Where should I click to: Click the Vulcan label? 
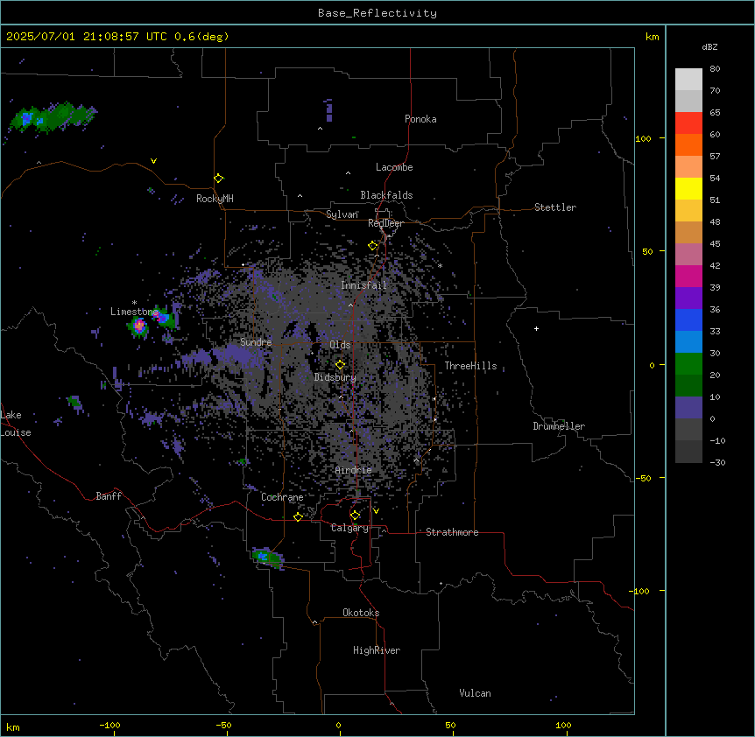tap(476, 693)
